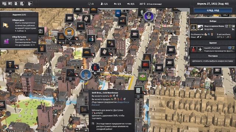Open the Сбор бутылок quest entry
The image size is (236, 132).
pyautogui.click(x=19, y=41)
